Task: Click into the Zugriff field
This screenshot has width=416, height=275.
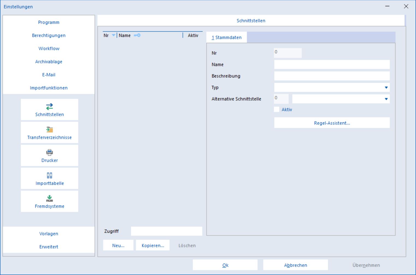Action: (167, 231)
